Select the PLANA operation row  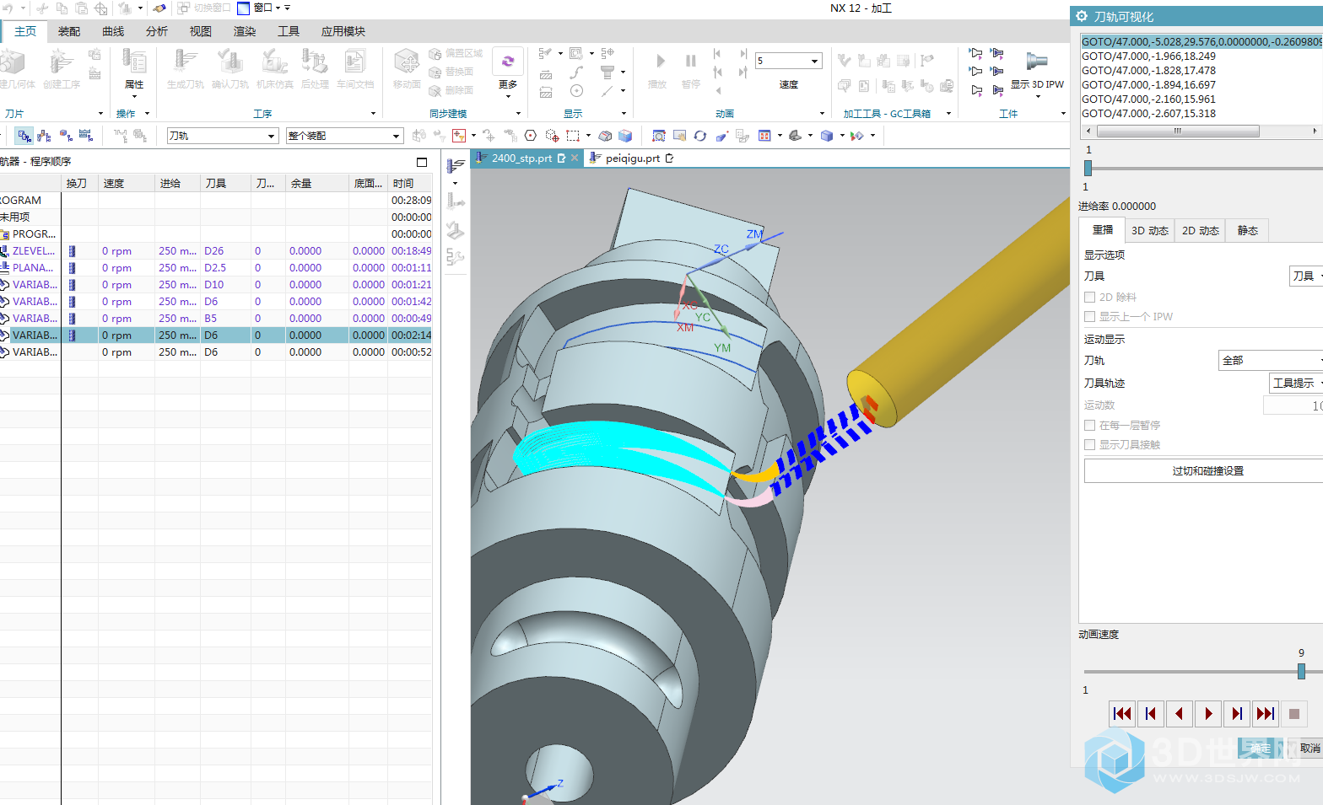(x=216, y=268)
